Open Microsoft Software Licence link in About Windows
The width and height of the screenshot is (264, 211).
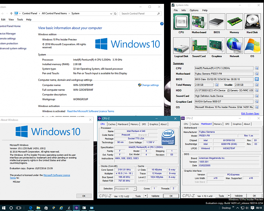pos(57,175)
